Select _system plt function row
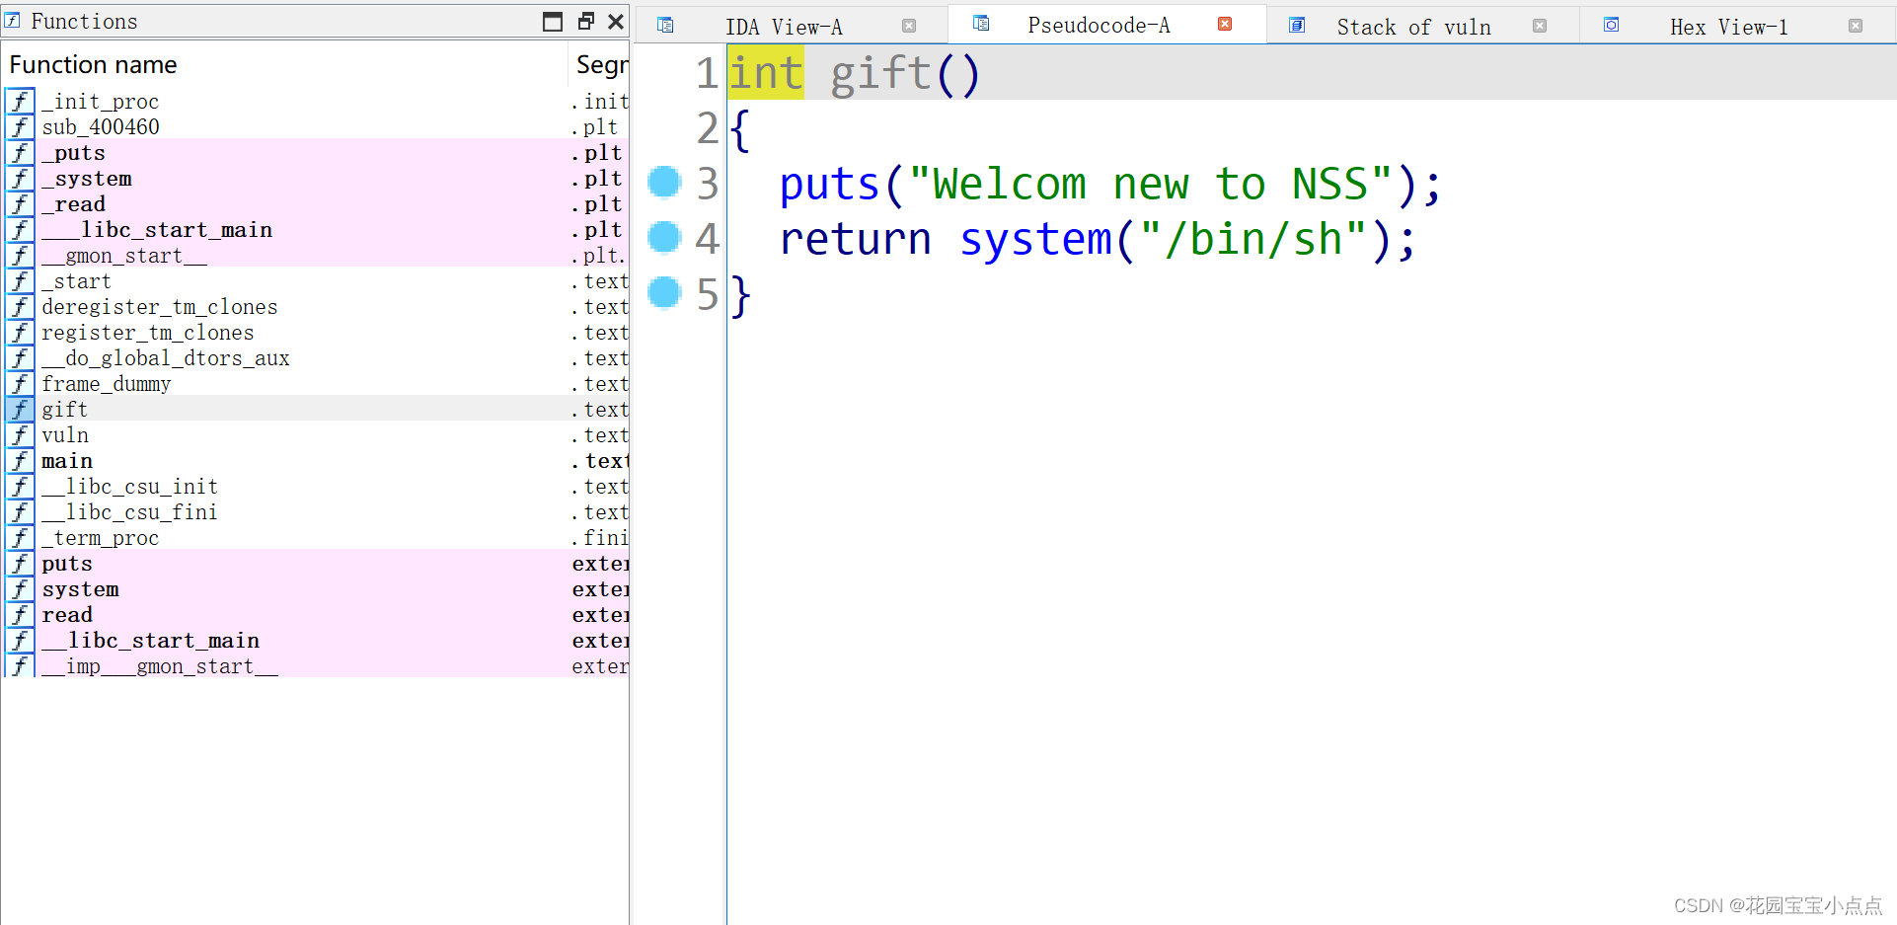The width and height of the screenshot is (1897, 925). coord(315,179)
